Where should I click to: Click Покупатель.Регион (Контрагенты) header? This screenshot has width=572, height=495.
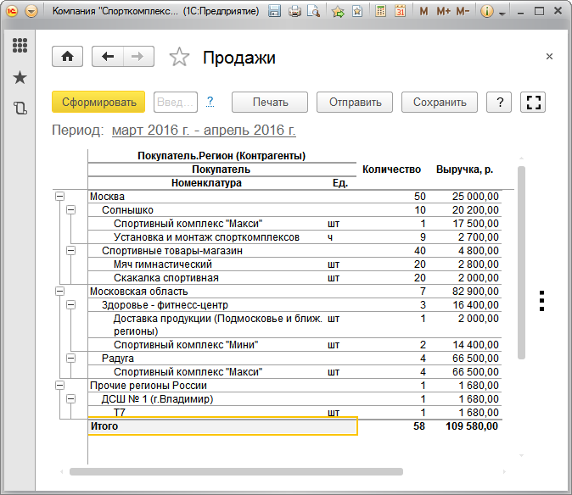[222, 156]
